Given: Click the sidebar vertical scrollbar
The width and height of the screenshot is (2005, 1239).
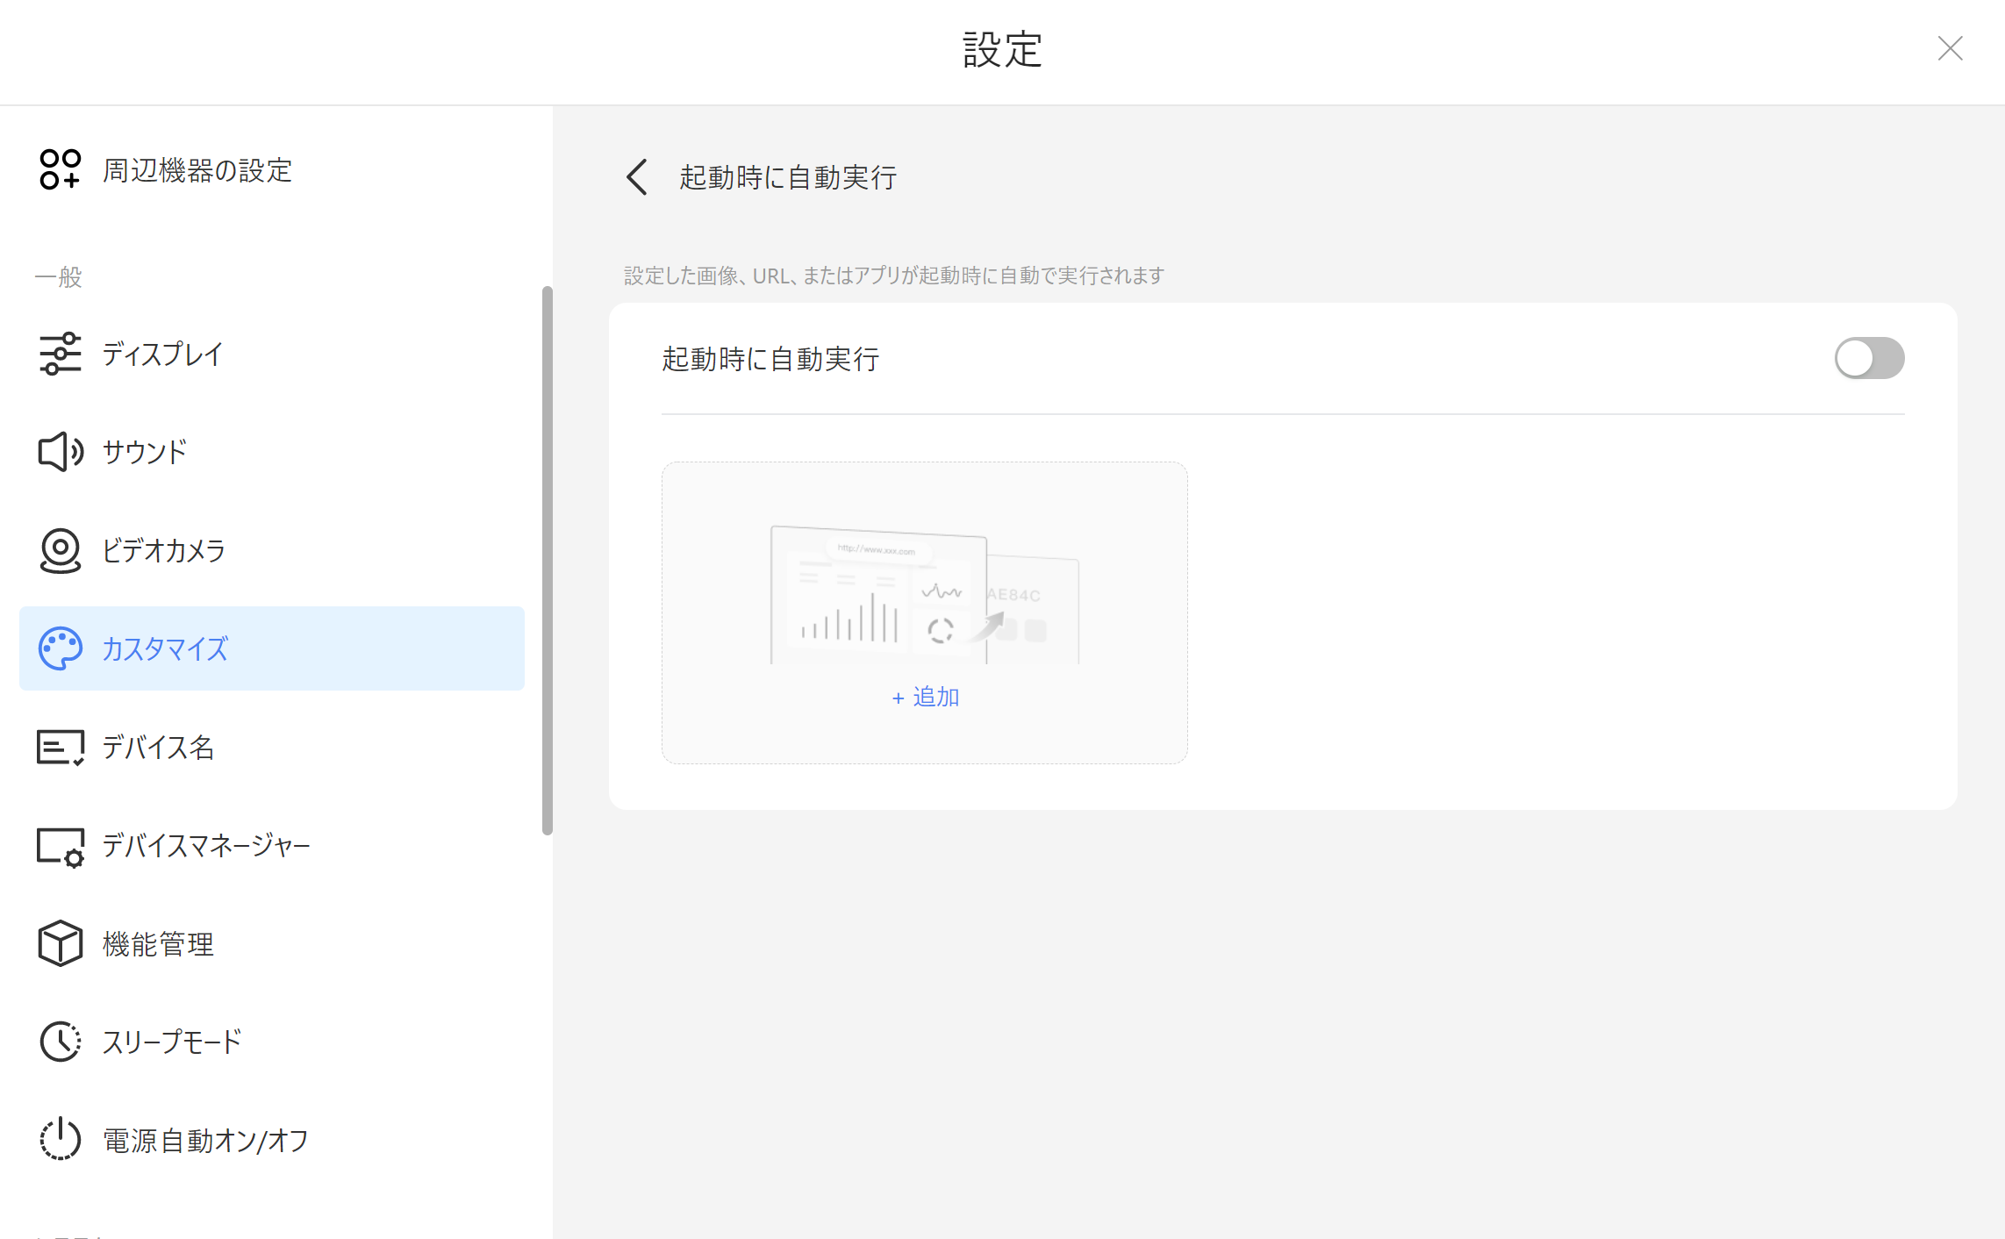Looking at the screenshot, I should point(548,560).
